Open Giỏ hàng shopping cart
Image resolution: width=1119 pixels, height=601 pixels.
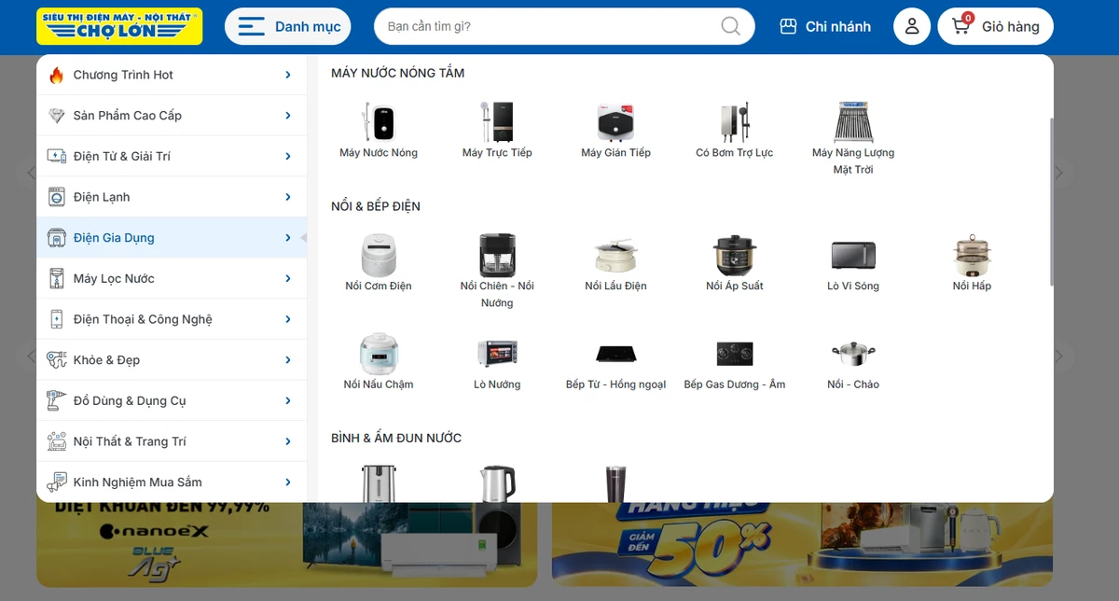click(x=995, y=26)
